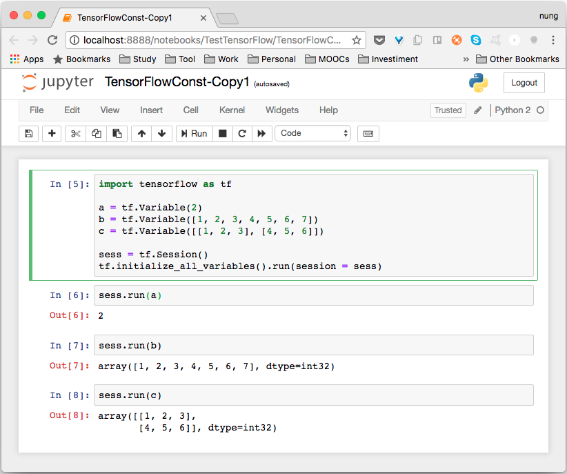This screenshot has width=567, height=474.
Task: Open the cell type Code dropdown
Action: tap(312, 133)
